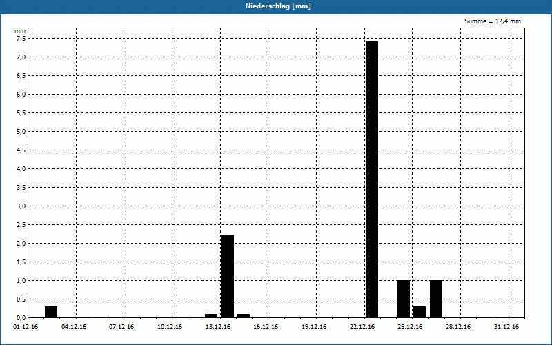Click the first 1,0 mm bar before 25.12.16
Image resolution: width=552 pixels, height=345 pixels.
[x=404, y=299]
